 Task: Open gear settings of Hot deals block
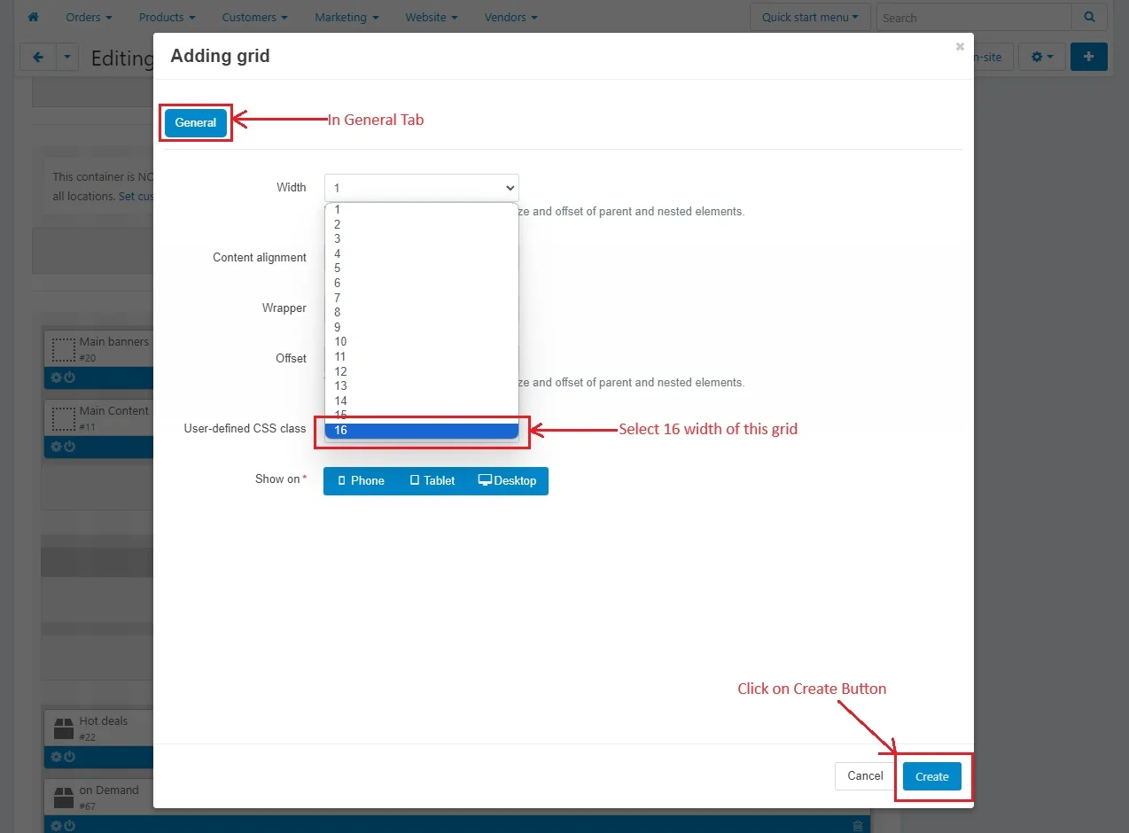56,757
